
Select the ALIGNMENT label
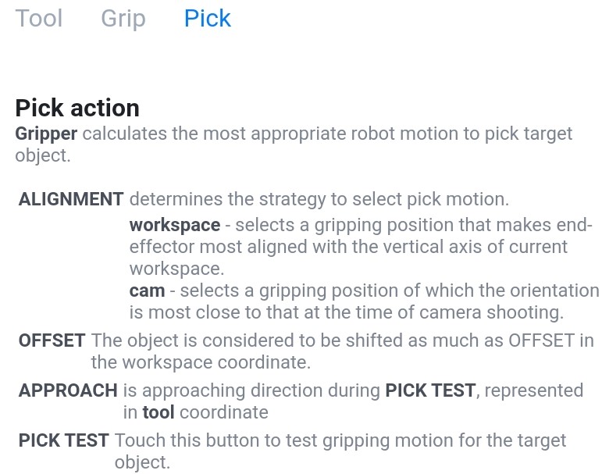(x=71, y=199)
